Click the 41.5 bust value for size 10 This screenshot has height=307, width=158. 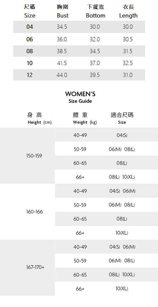click(62, 63)
